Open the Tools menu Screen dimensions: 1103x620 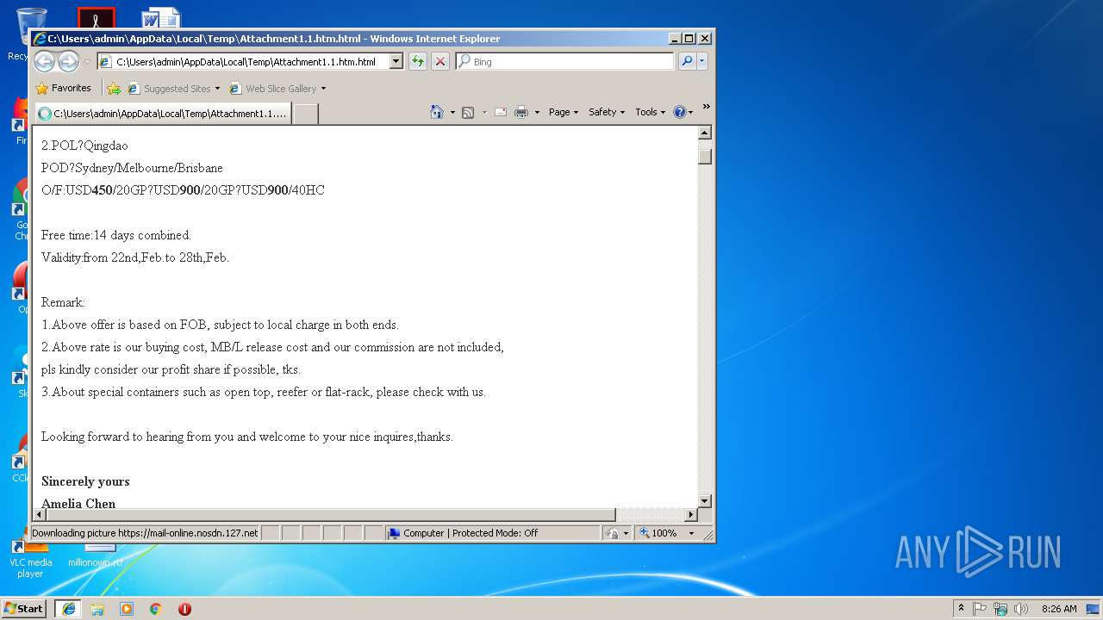tap(650, 112)
